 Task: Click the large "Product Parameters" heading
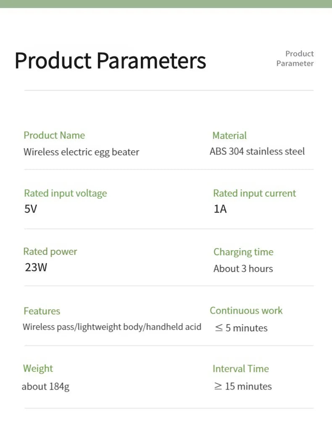(110, 60)
